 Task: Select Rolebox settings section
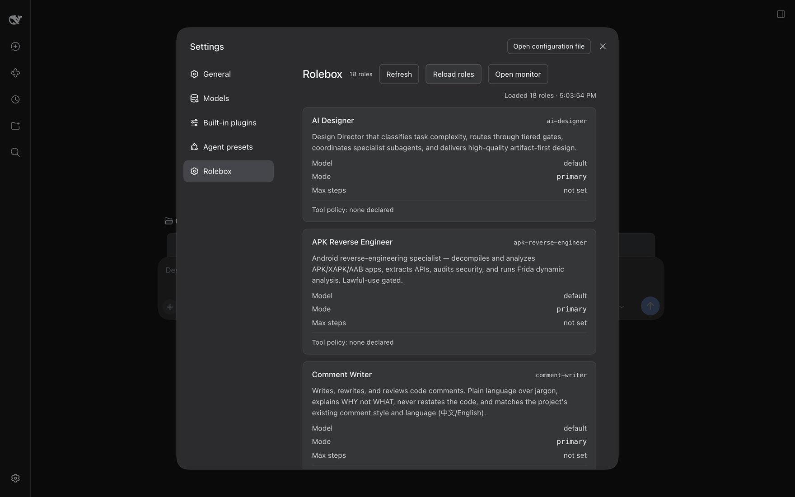pyautogui.click(x=228, y=171)
